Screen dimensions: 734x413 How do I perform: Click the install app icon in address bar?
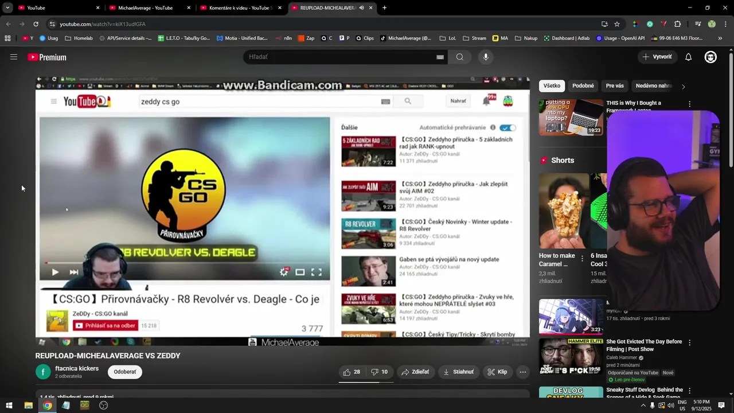604,24
